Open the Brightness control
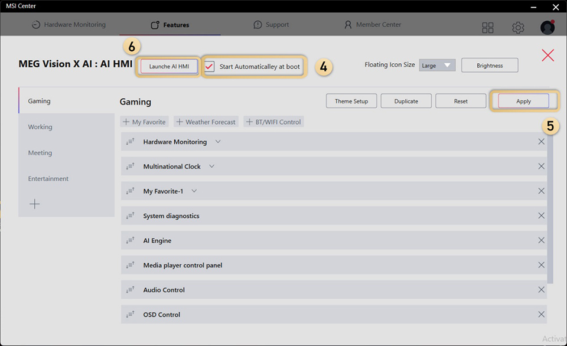The image size is (567, 346). (490, 65)
